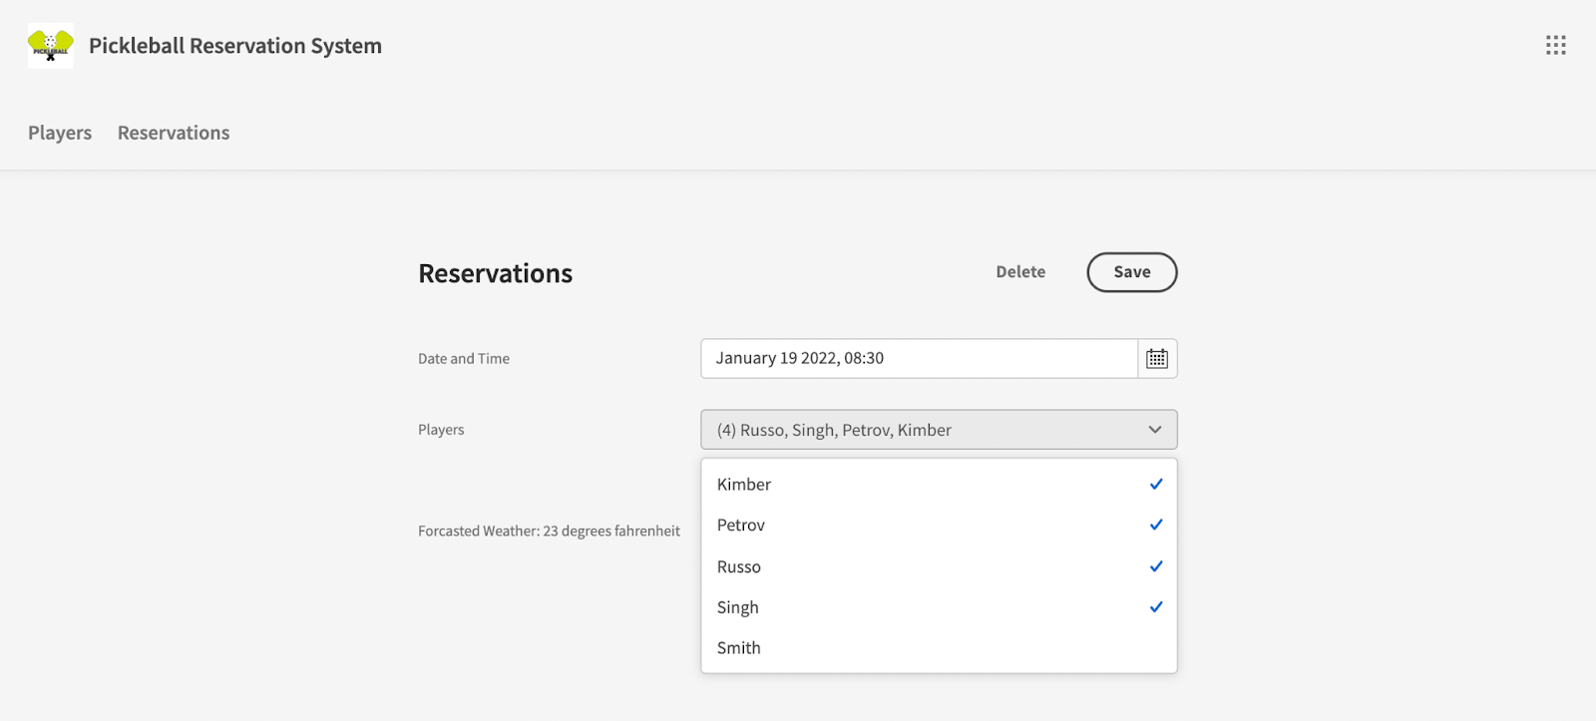Click the Players combo box field

918,430
